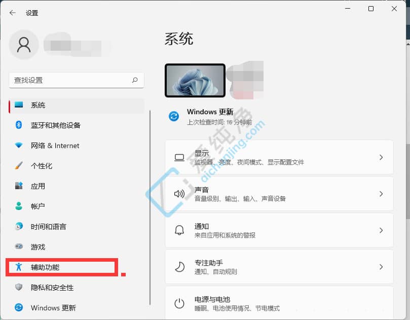Minimize the 设置 window

[348, 9]
